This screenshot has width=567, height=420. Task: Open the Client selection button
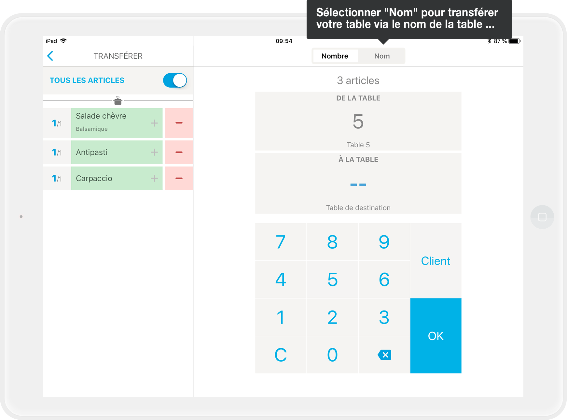point(436,261)
